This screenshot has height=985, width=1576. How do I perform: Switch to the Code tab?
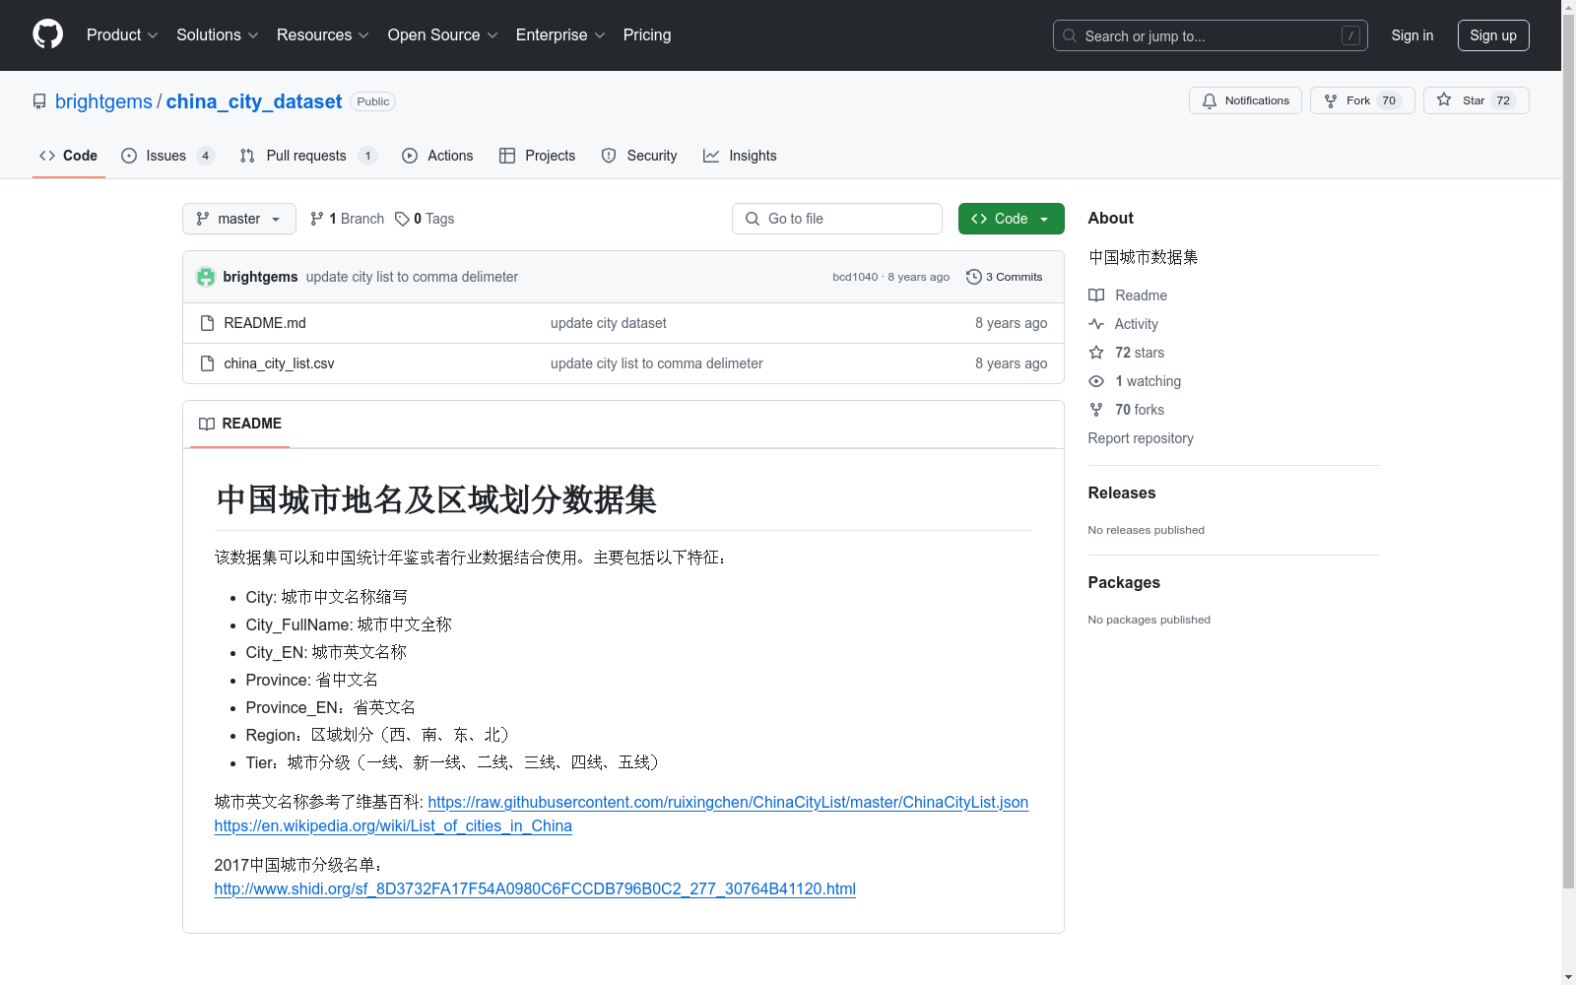(x=69, y=156)
